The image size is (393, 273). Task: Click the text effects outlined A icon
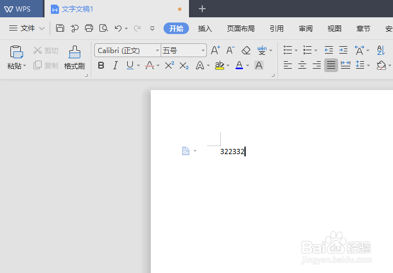point(200,66)
